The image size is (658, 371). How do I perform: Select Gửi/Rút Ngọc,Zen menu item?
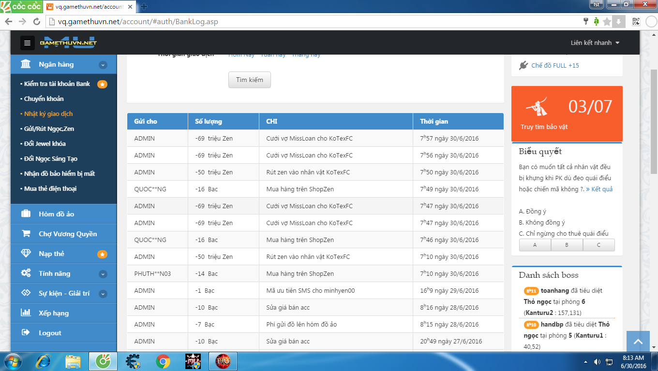click(49, 128)
